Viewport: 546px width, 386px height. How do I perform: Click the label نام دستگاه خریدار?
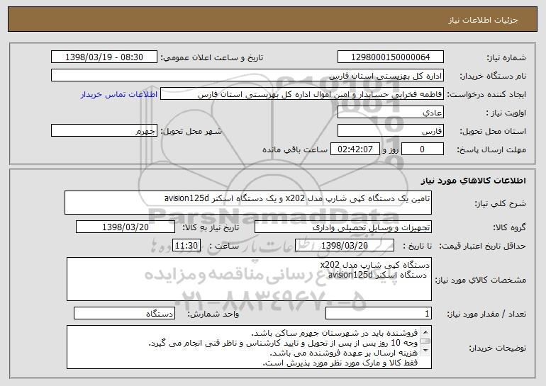click(493, 76)
